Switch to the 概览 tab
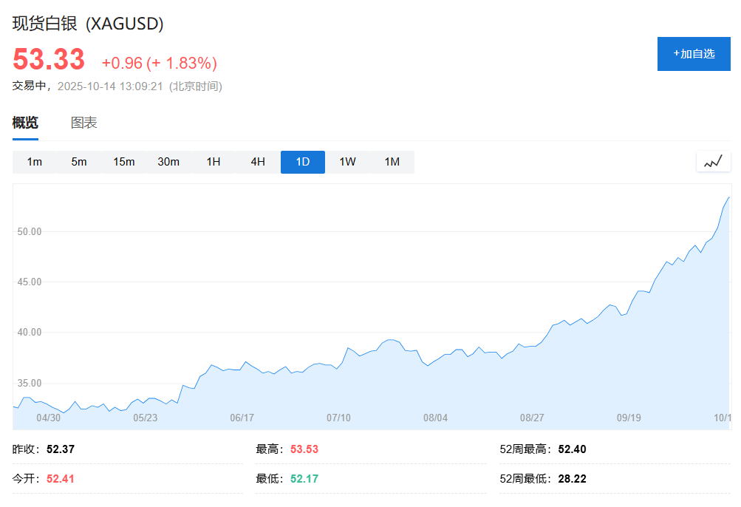 (24, 122)
